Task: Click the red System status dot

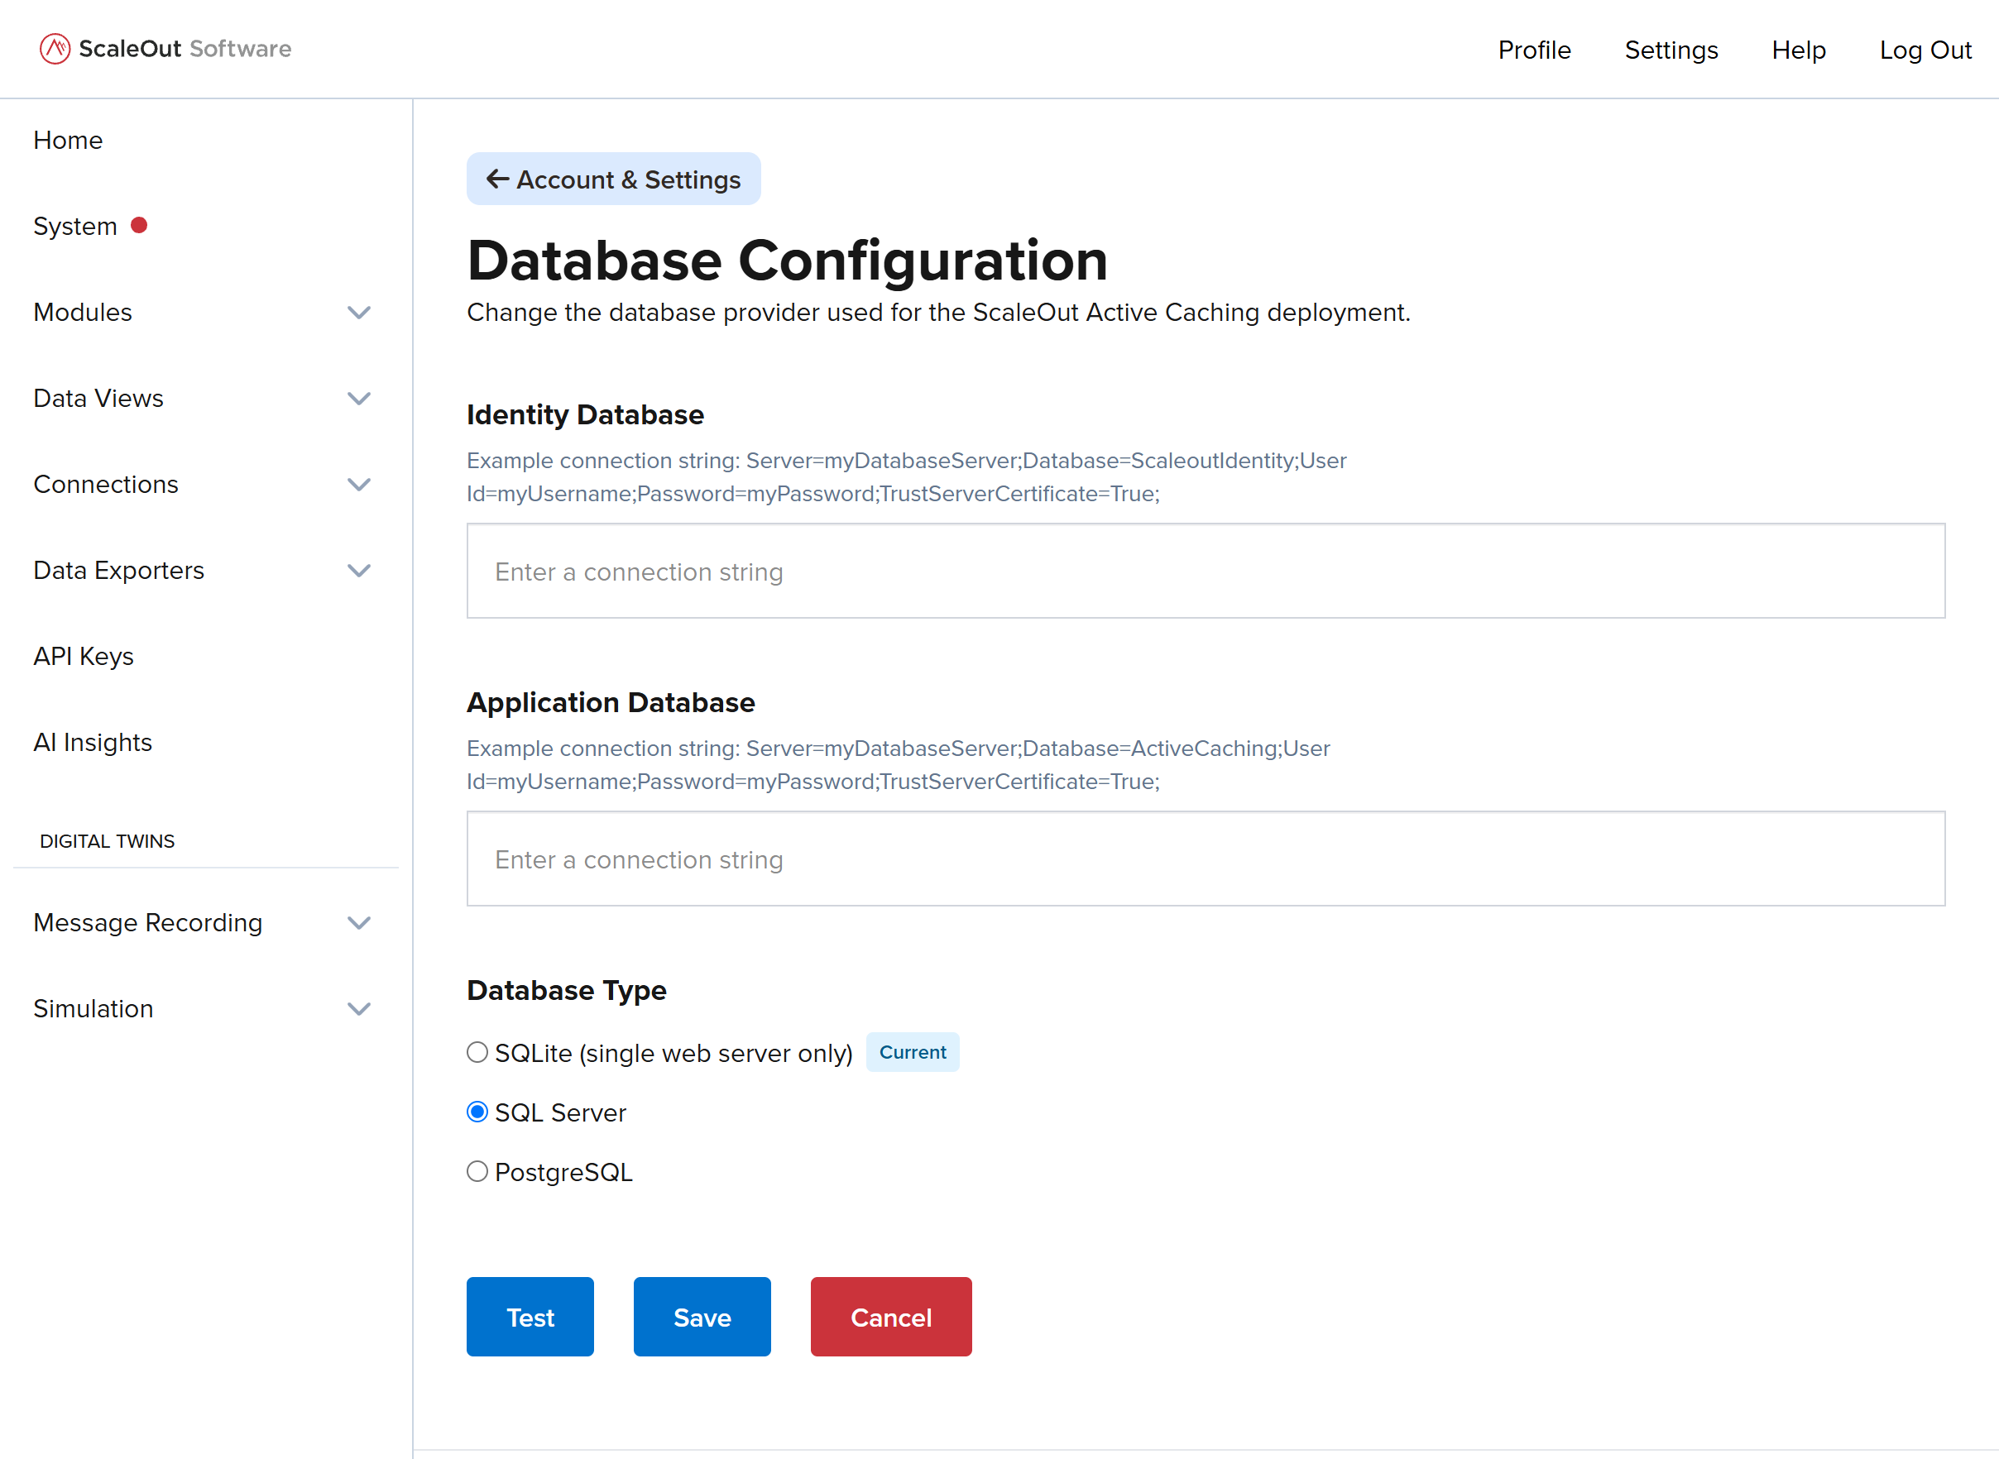Action: (x=139, y=225)
